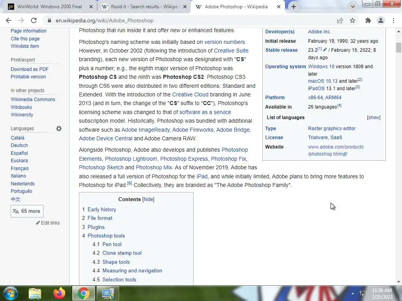
Task: Jump to Clone stamp tool section
Action: point(122,253)
